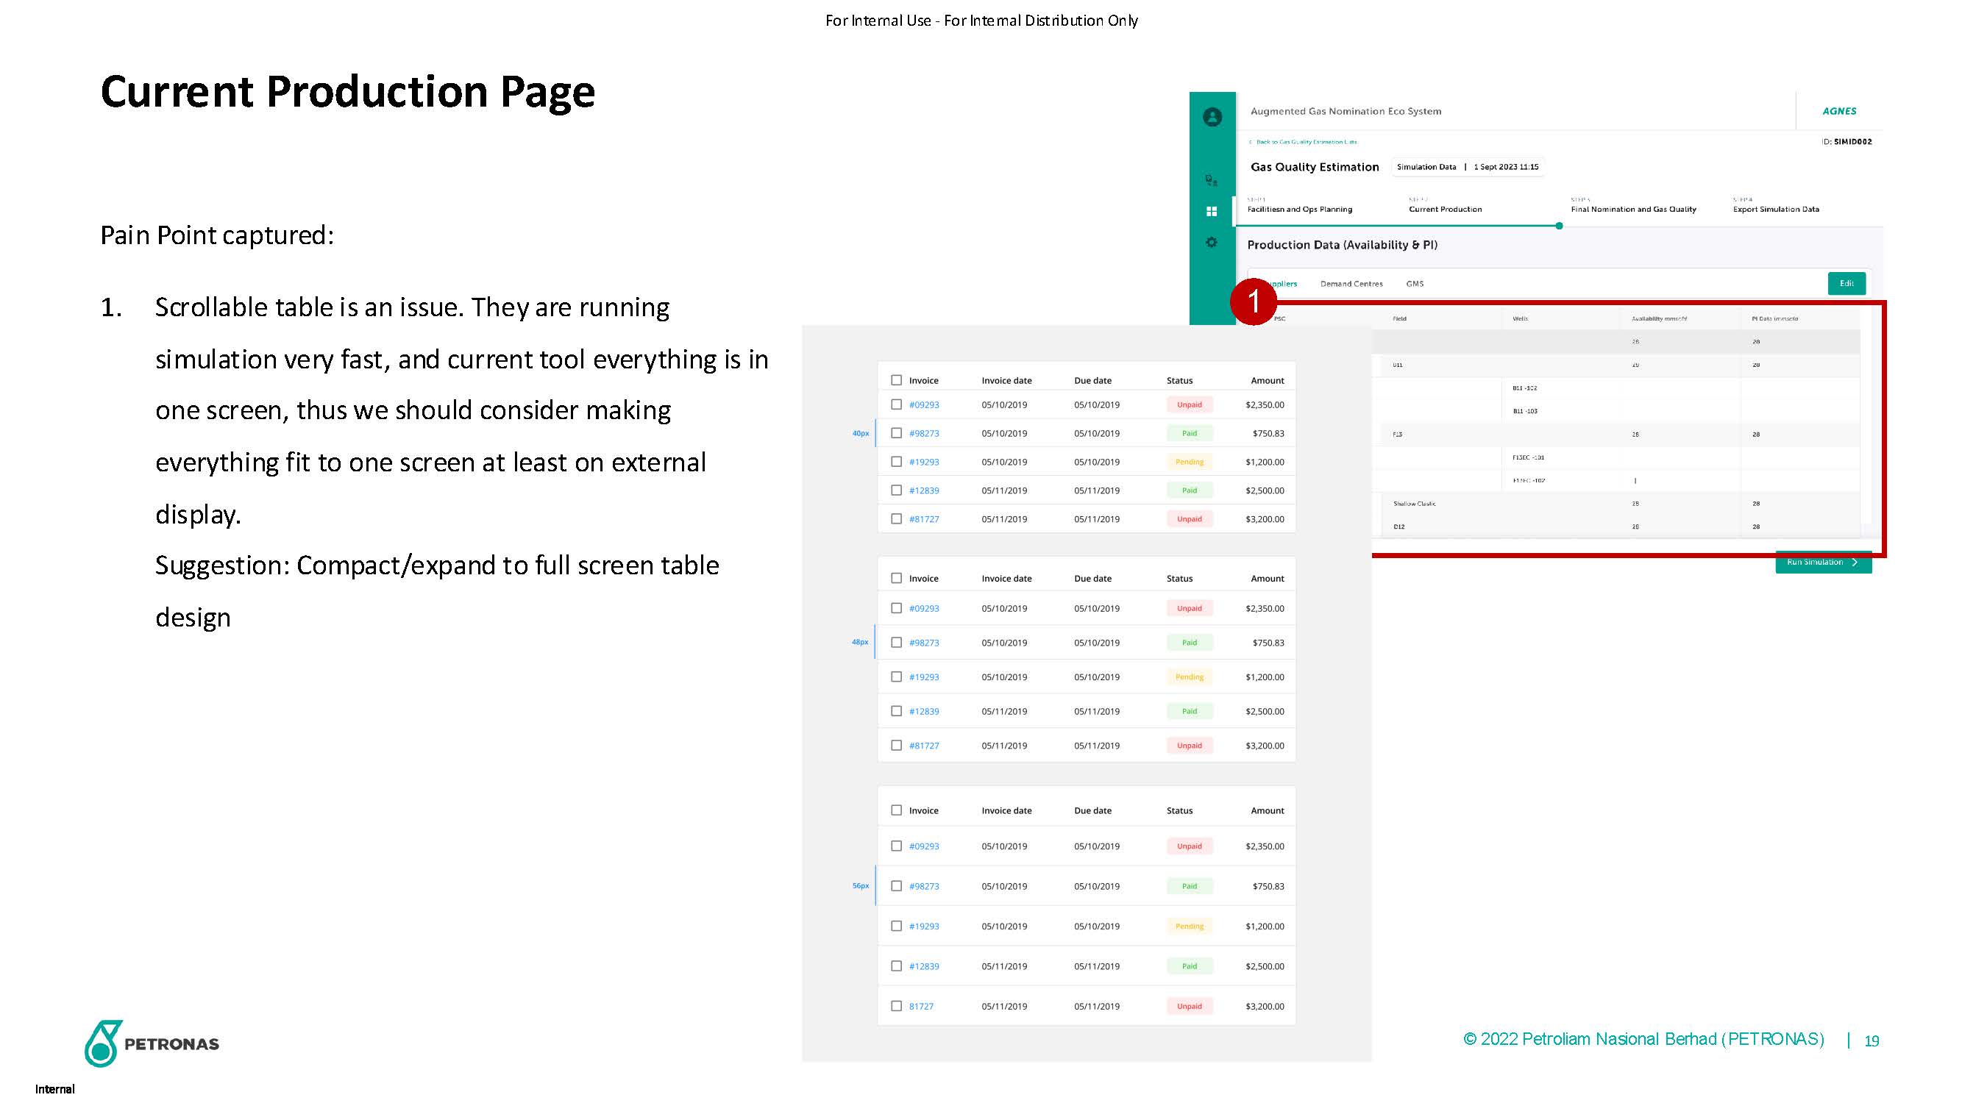Click the AGNES logo in the header
The width and height of the screenshot is (1962, 1103).
[1838, 111]
